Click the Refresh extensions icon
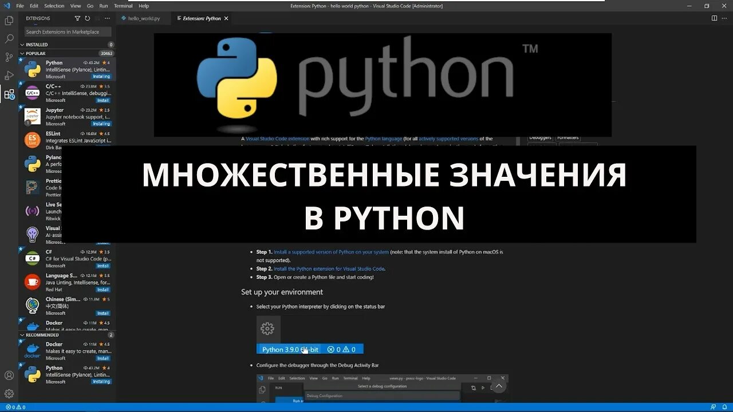 point(87,18)
